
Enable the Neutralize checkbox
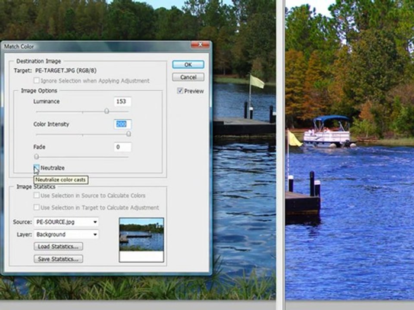tap(37, 167)
